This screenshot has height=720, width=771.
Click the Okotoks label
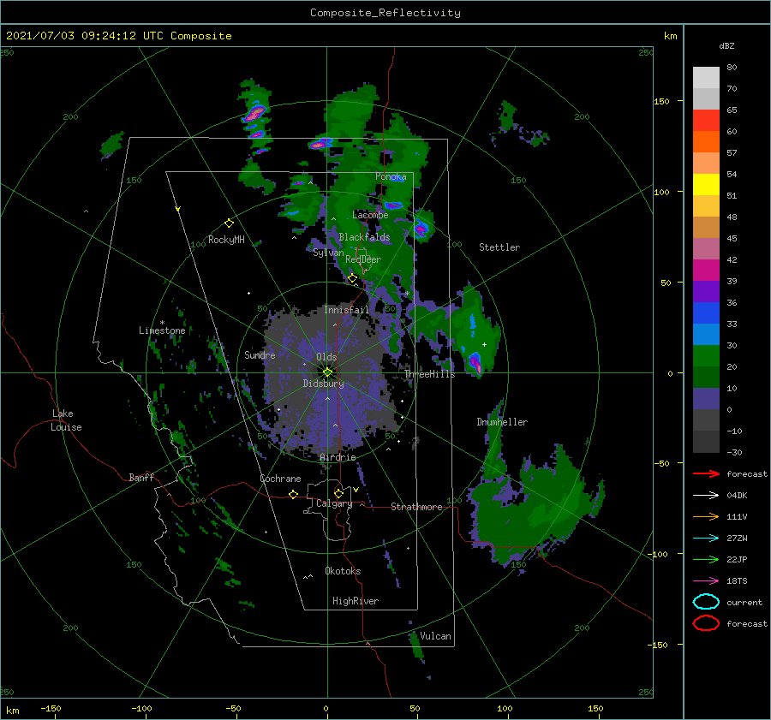[x=343, y=570]
